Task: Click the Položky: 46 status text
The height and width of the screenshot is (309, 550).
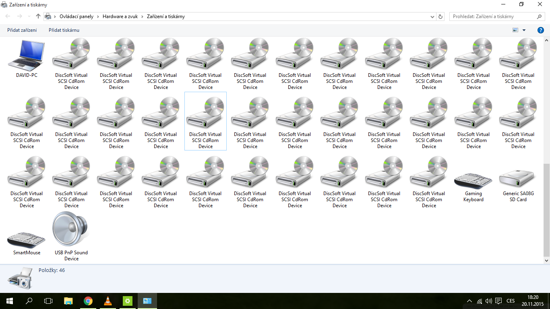Action: [x=52, y=270]
